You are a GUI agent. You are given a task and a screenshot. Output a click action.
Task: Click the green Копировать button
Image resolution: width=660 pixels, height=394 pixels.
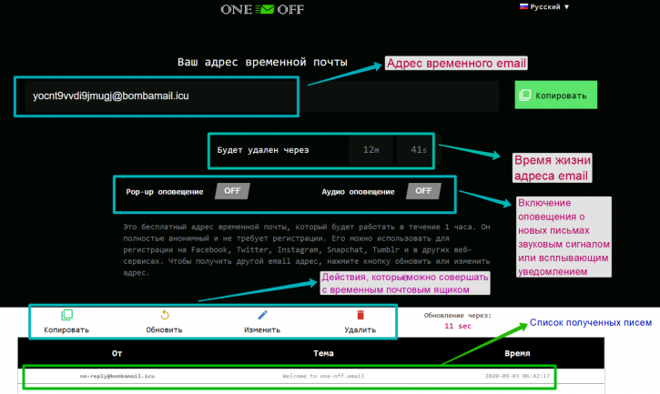pyautogui.click(x=555, y=95)
